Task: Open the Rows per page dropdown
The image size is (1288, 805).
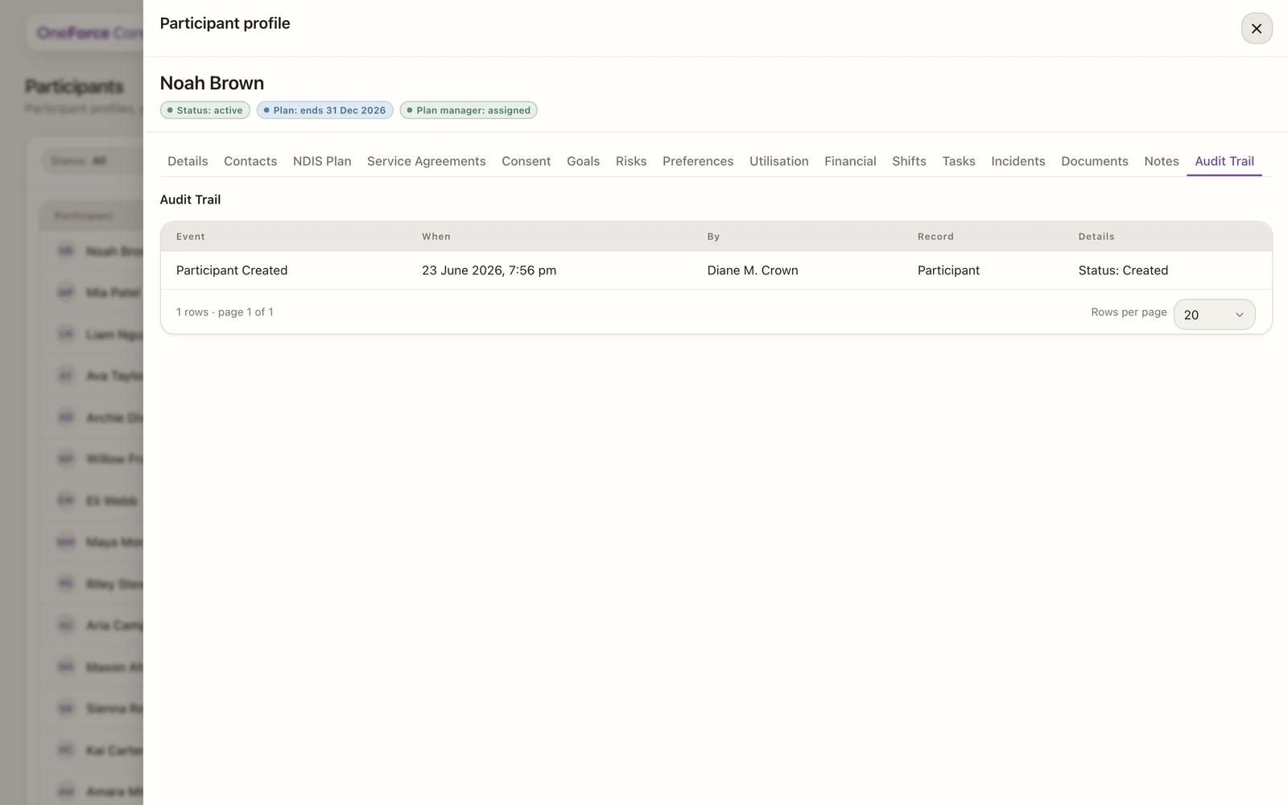Action: [1214, 315]
